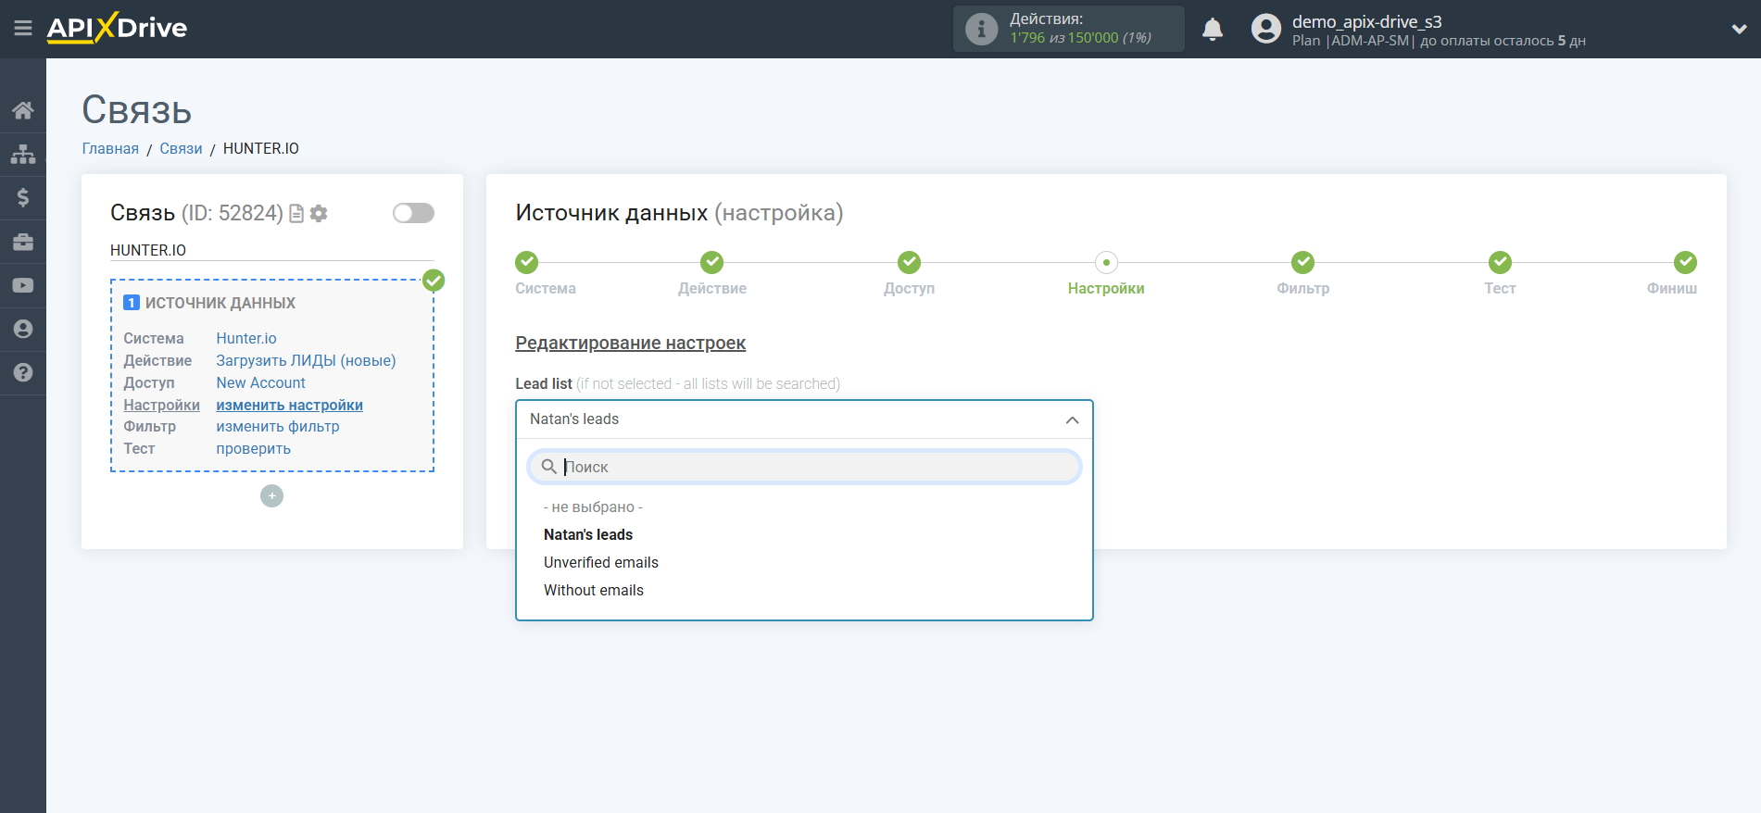
Task: Click the user avatar icon
Action: pos(1266,29)
